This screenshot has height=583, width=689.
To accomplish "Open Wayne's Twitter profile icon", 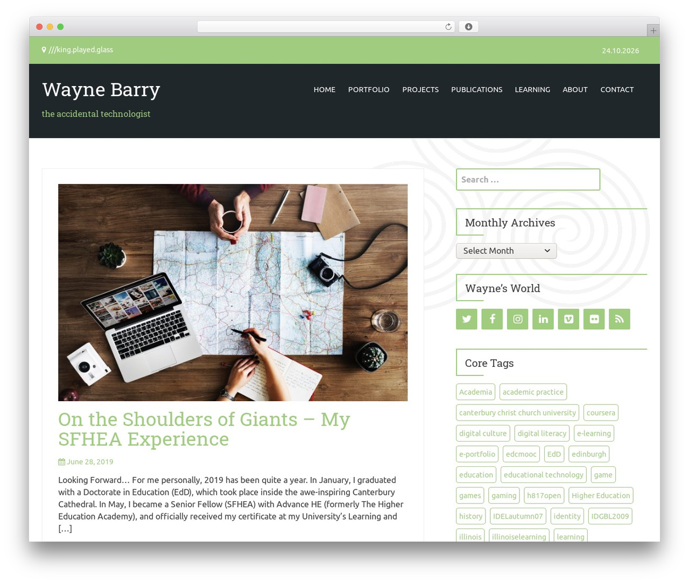I will [467, 319].
